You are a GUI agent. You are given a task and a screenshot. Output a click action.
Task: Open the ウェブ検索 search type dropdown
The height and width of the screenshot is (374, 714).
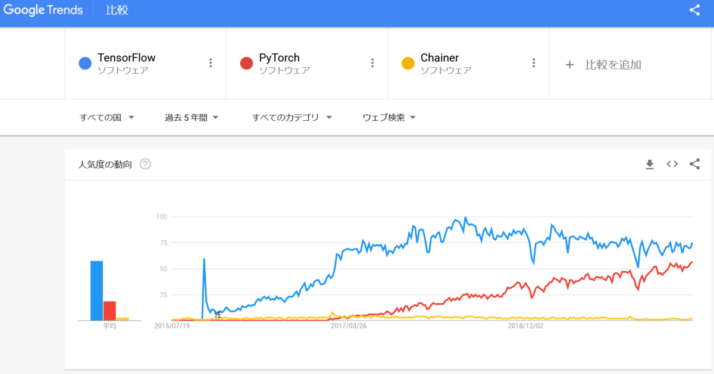click(389, 118)
